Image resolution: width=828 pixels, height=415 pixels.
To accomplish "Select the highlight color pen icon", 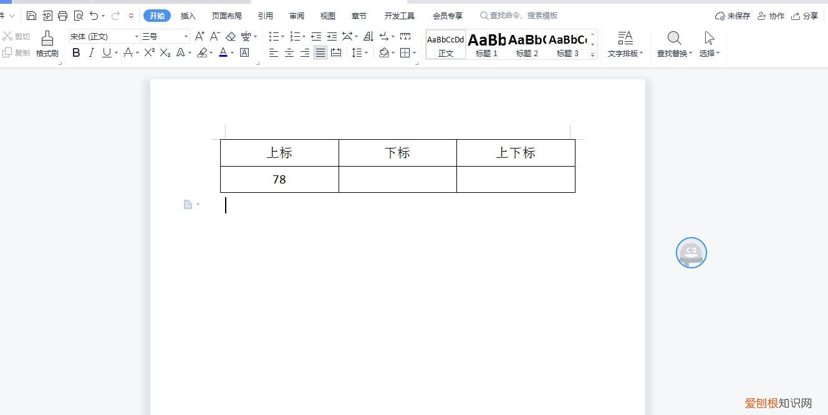I will 203,52.
